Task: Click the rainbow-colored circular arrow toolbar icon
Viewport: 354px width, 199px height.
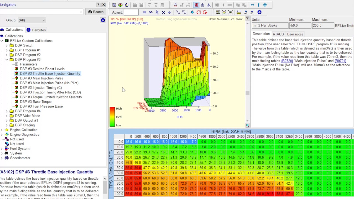Action: pyautogui.click(x=127, y=5)
